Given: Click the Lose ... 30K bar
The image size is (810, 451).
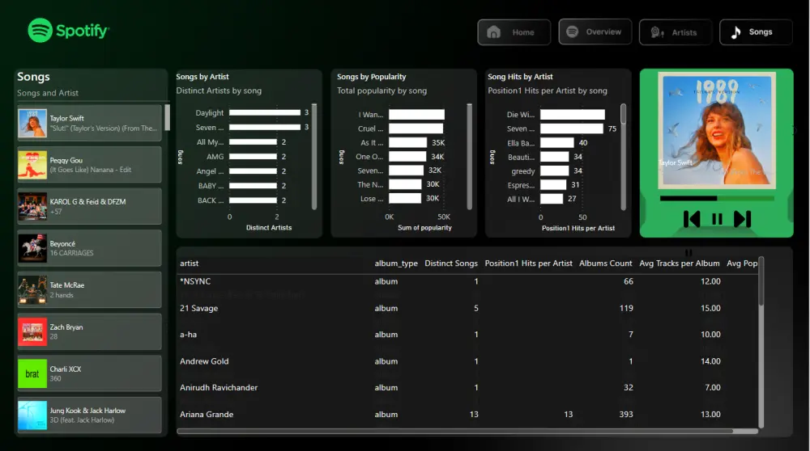Looking at the screenshot, I should click(x=405, y=198).
